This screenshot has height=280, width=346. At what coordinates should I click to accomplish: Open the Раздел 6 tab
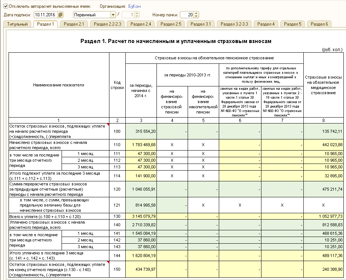point(319,24)
